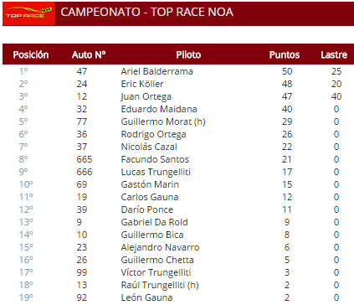Click the Top Race NOA logo
354x305 pixels.
[28, 13]
